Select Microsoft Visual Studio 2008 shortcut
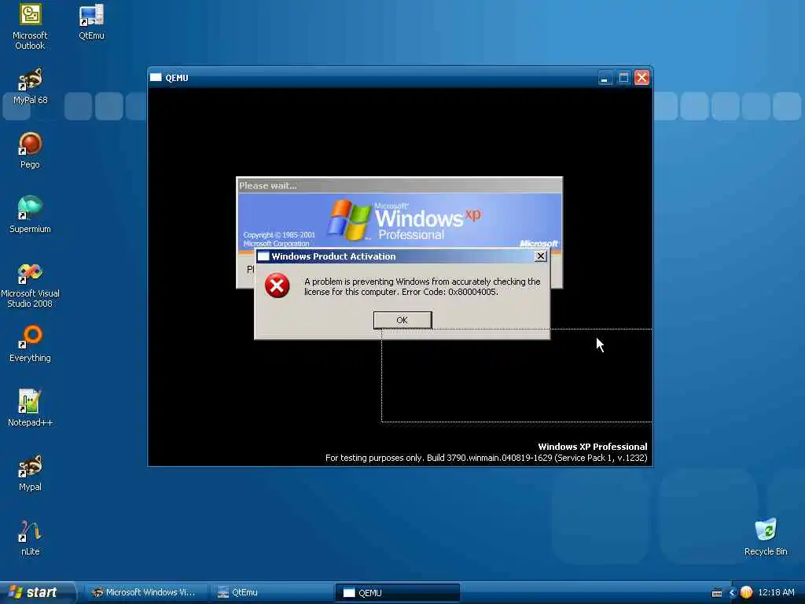Screen dimensions: 805x604 (31, 285)
